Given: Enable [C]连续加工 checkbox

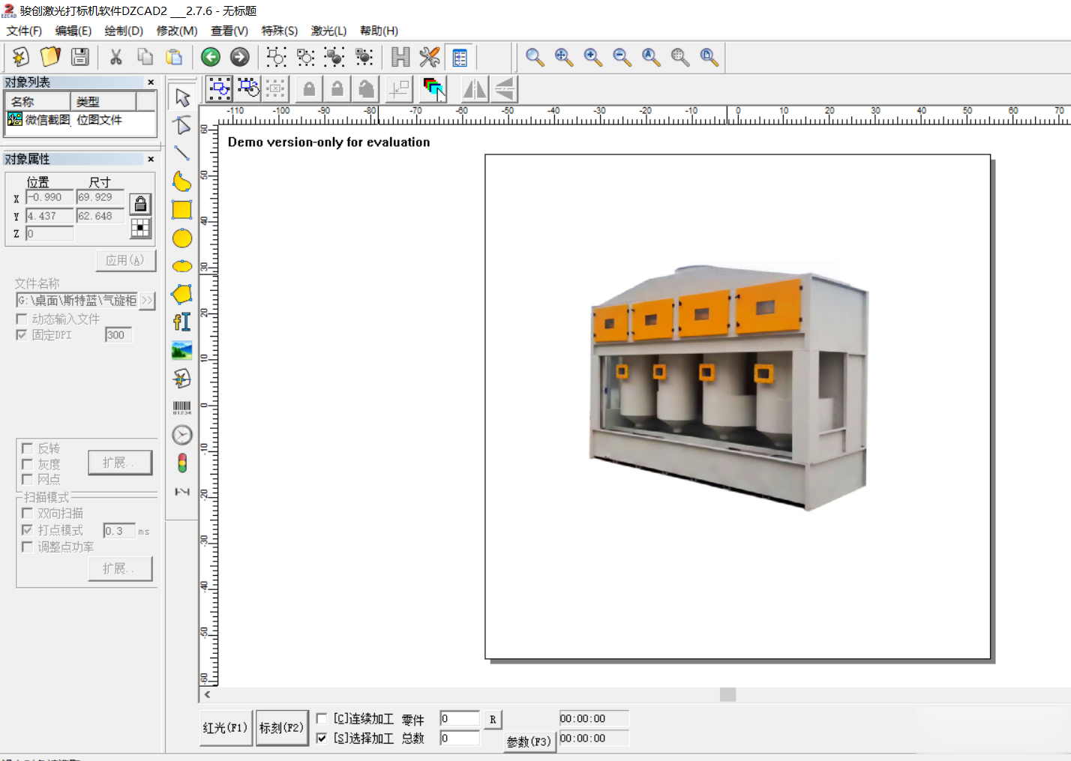Looking at the screenshot, I should point(322,719).
